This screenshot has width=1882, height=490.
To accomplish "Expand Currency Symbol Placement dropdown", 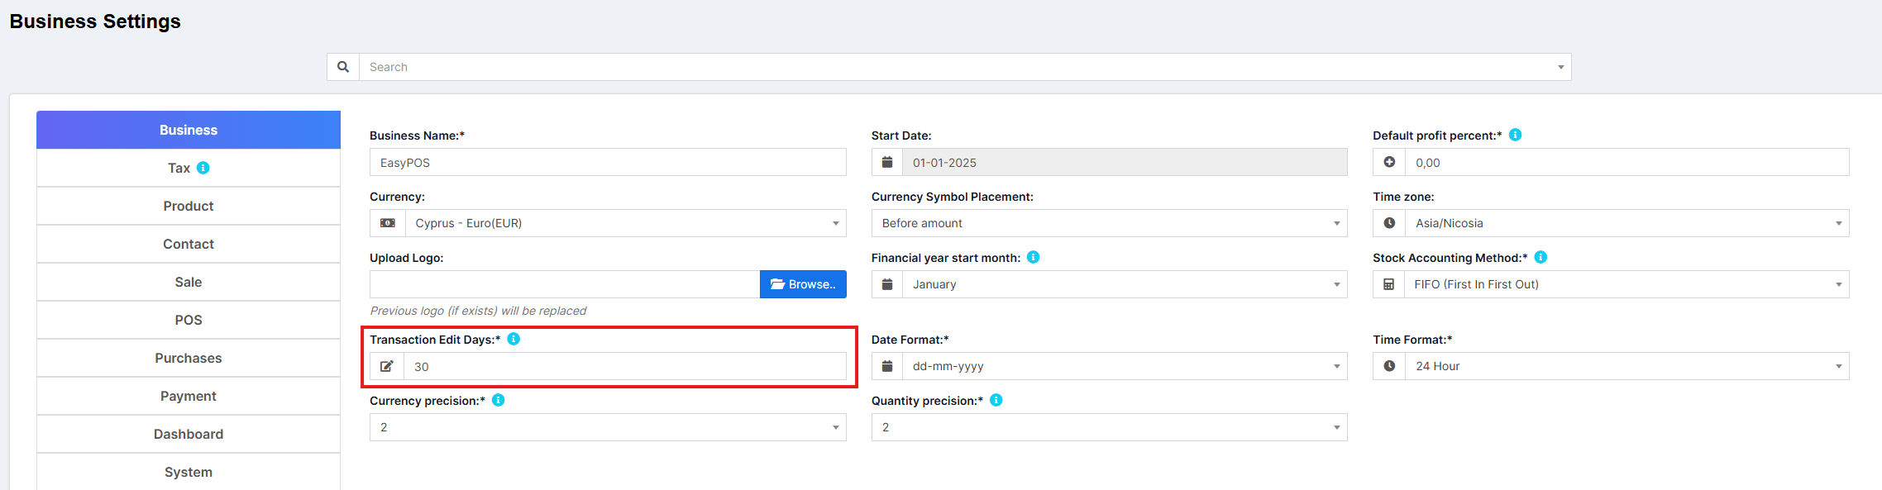I will point(1109,223).
